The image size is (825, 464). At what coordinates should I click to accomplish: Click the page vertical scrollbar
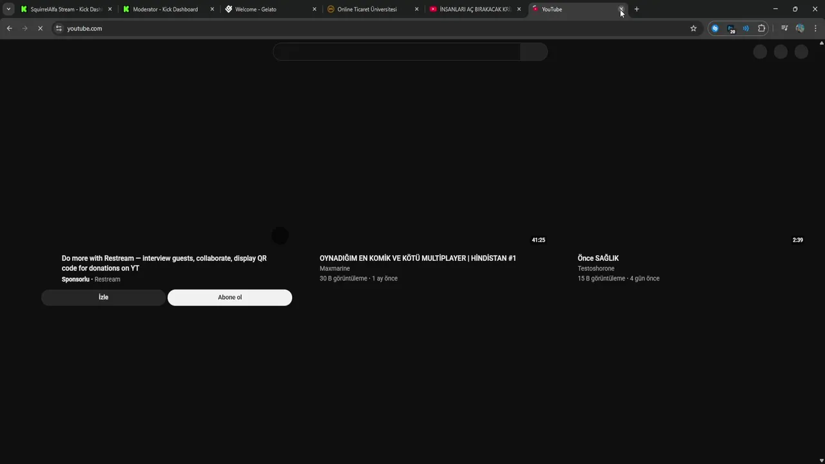[x=822, y=251]
